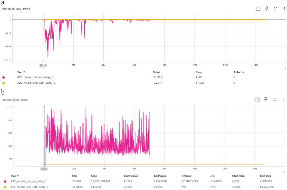
Task: Remove the 133 step marker on ep_rew_mean chart
Action: (45, 65)
